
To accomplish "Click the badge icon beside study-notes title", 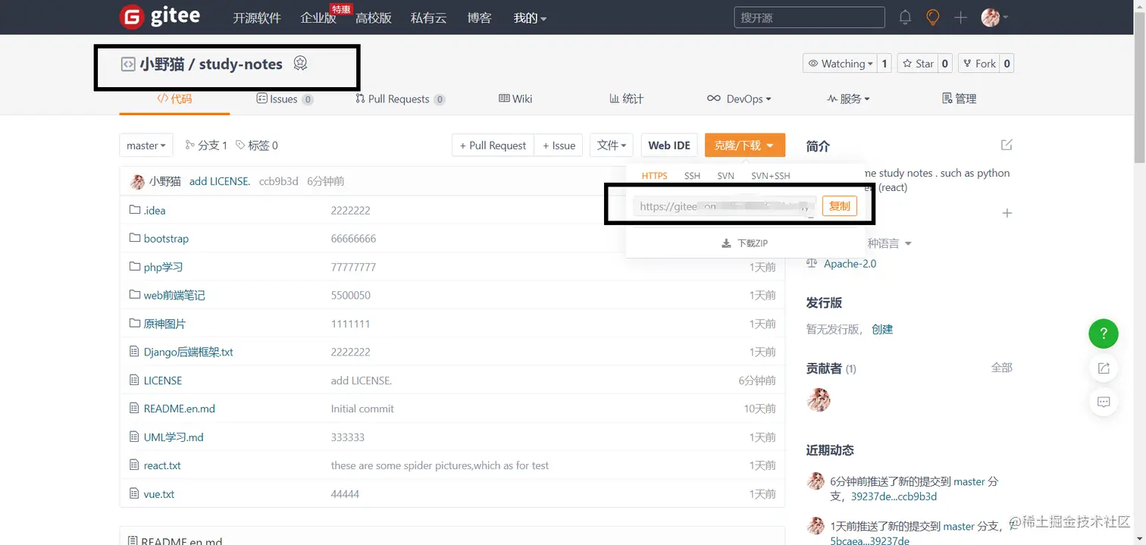I will click(300, 64).
